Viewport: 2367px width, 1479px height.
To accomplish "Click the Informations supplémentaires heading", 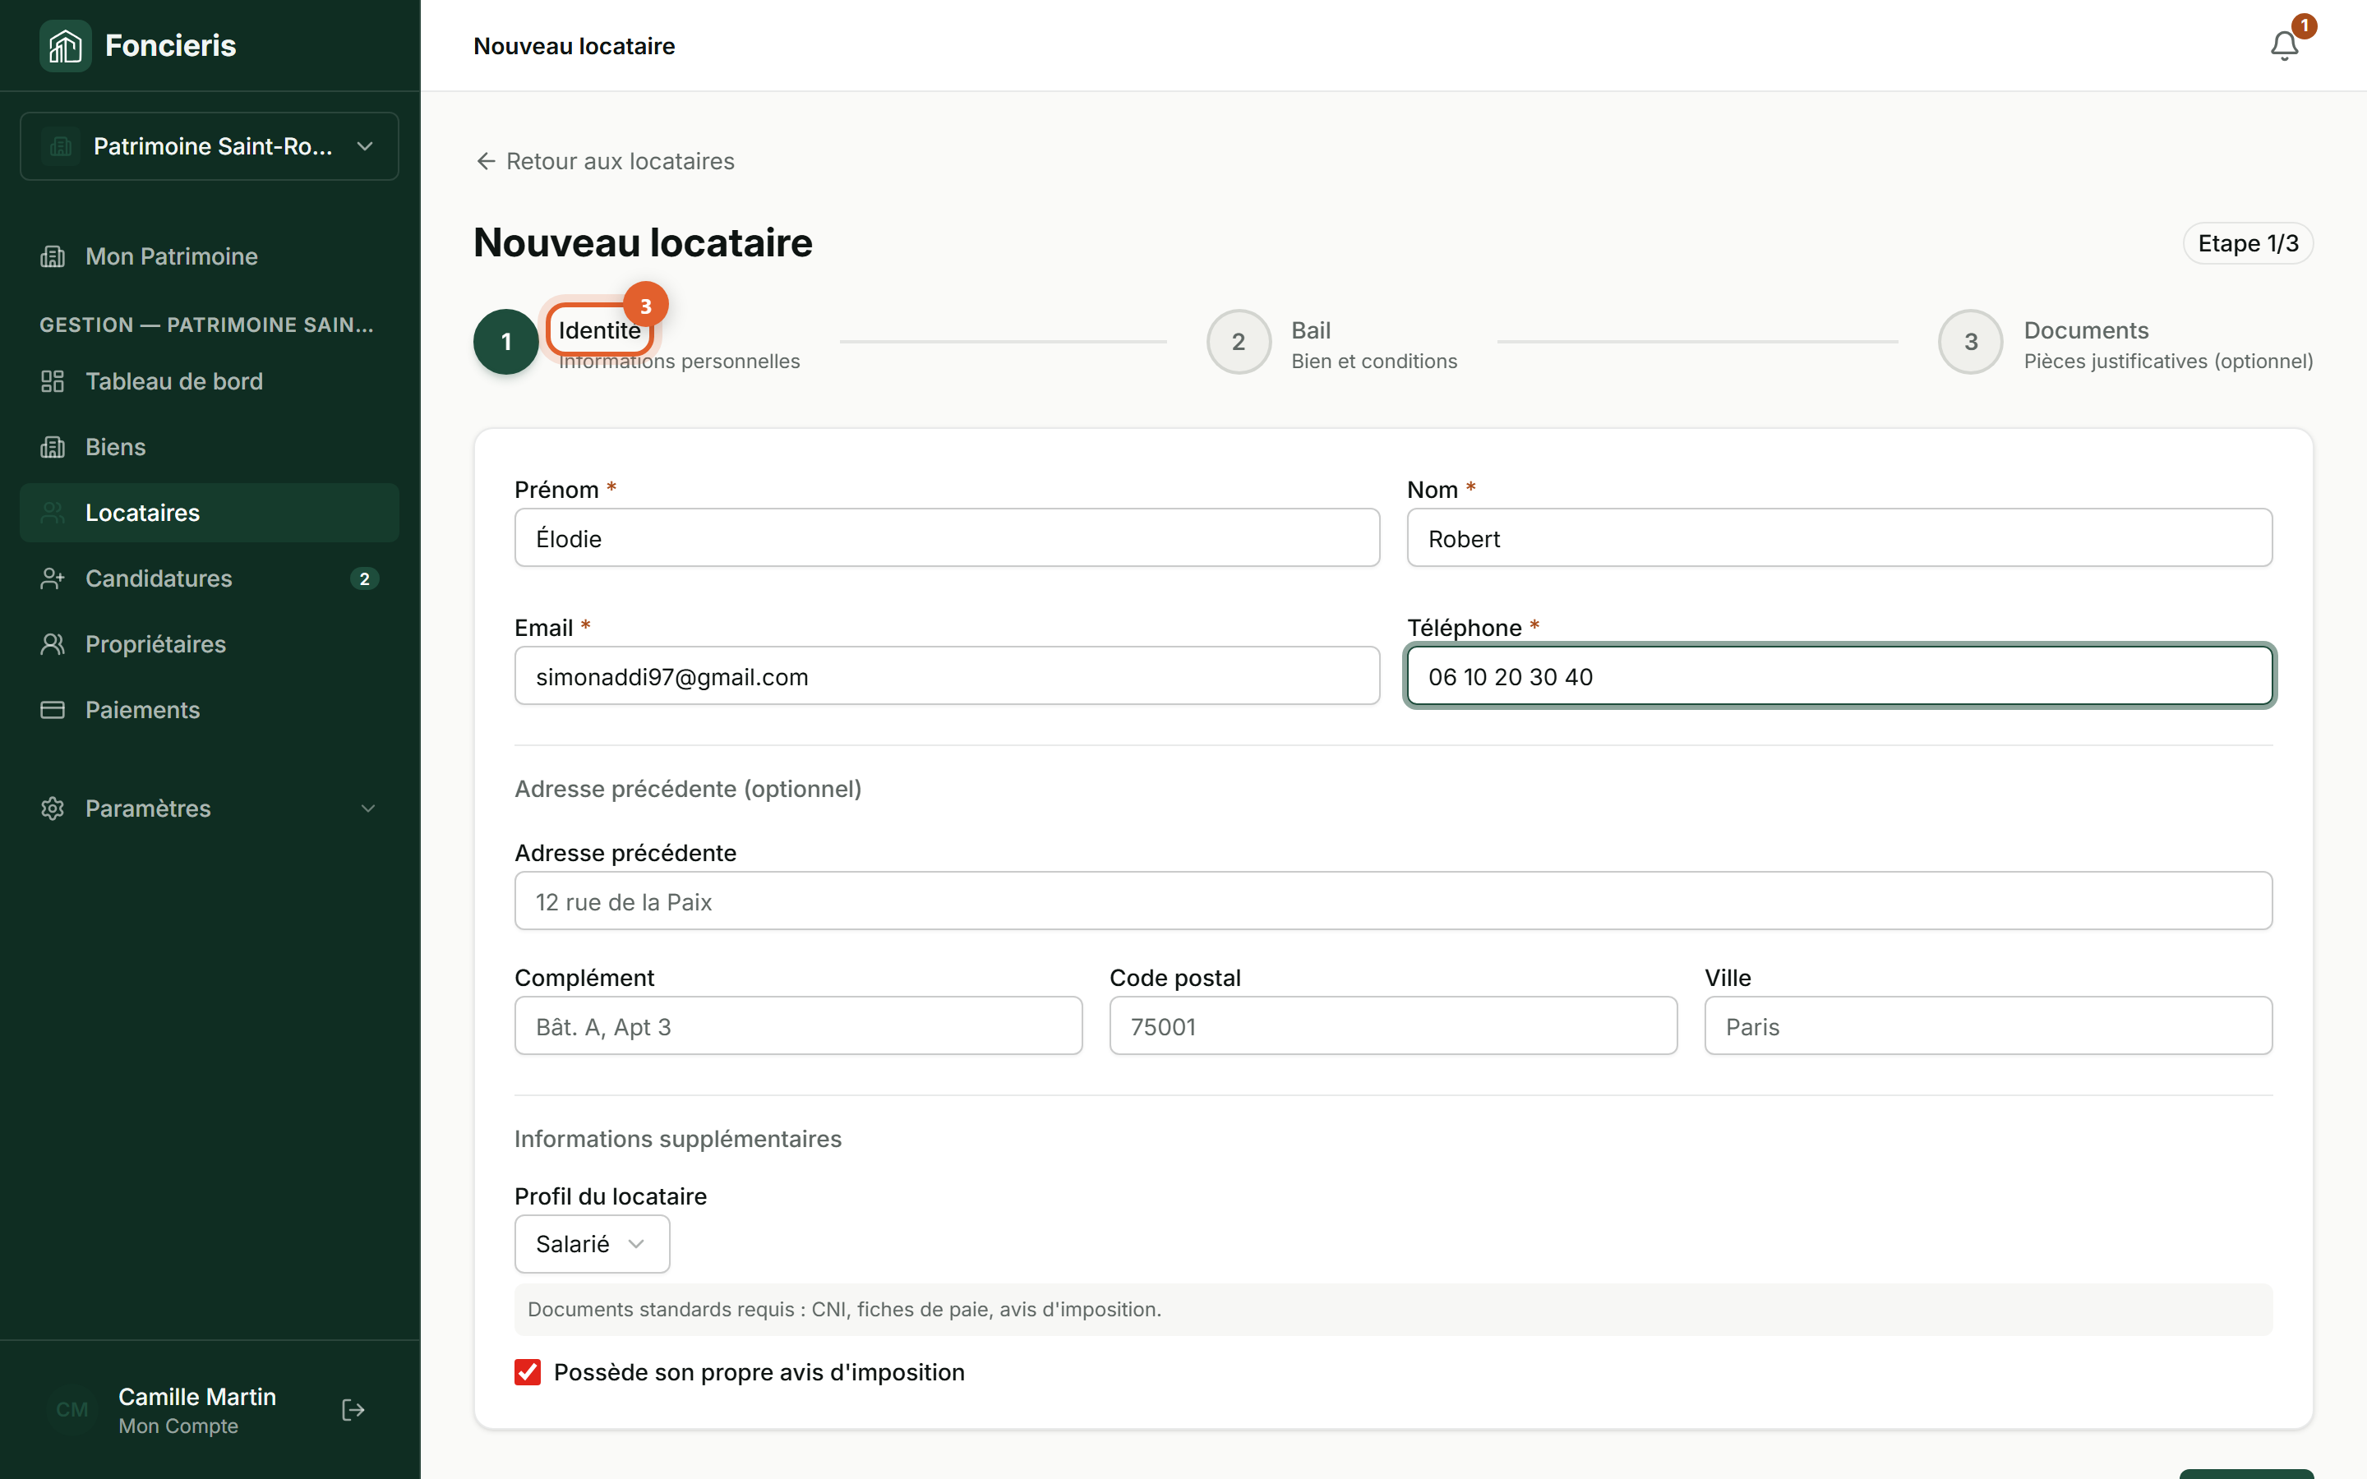I will tap(678, 1139).
